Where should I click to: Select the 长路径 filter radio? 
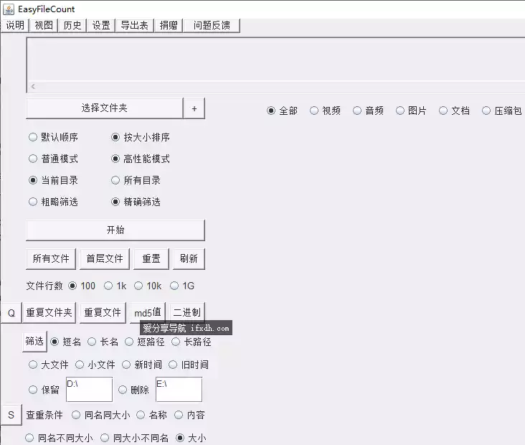click(191, 342)
